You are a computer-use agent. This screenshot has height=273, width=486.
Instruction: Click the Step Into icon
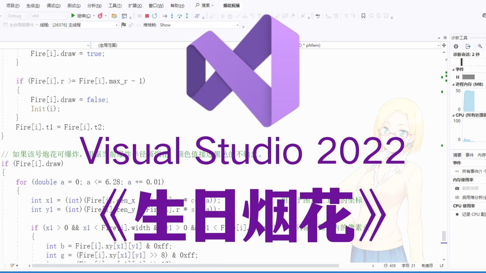tap(172, 16)
